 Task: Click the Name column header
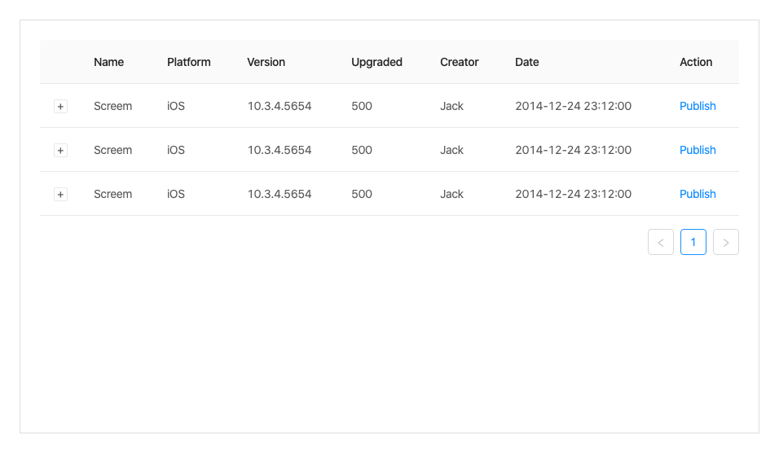click(109, 62)
